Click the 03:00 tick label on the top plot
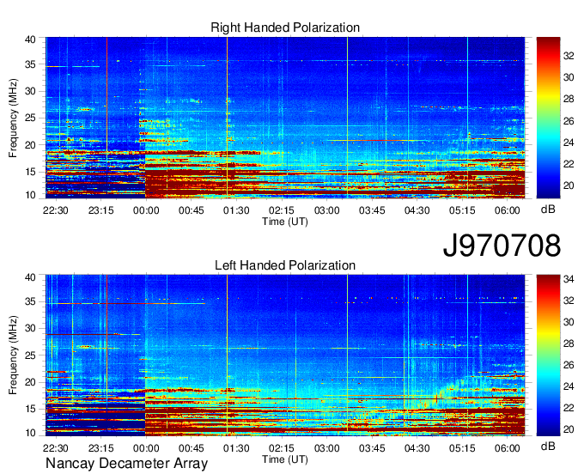584x474 pixels. pos(326,210)
